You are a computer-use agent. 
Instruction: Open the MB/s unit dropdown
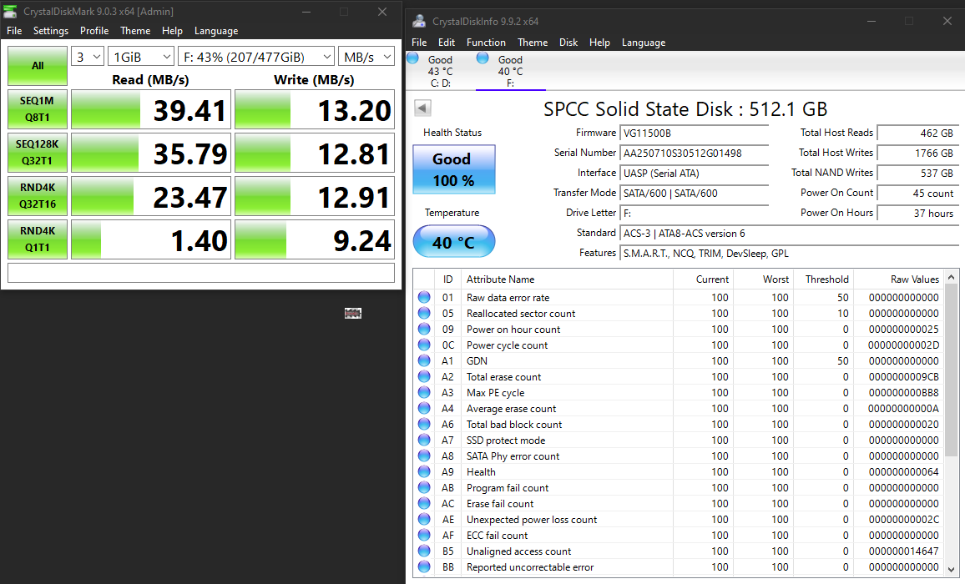[x=366, y=57]
